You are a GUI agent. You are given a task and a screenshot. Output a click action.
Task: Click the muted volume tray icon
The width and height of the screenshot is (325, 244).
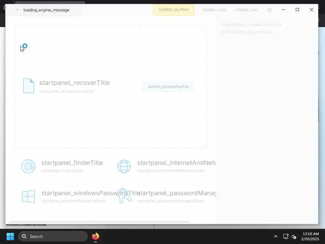pyautogui.click(x=294, y=236)
